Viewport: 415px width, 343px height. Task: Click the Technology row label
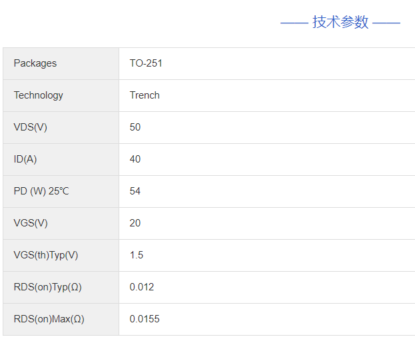tap(39, 95)
